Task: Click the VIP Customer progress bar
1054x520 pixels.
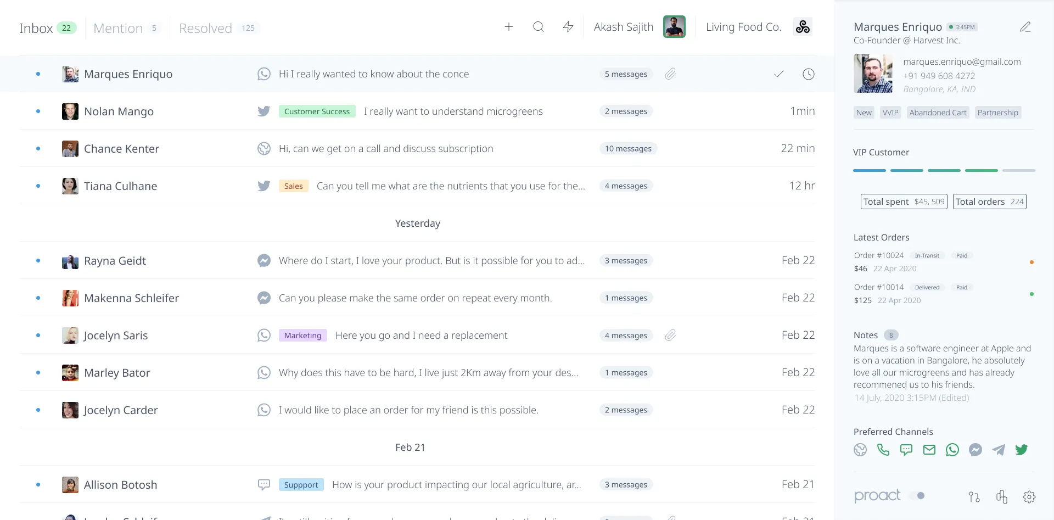Action: tap(944, 170)
